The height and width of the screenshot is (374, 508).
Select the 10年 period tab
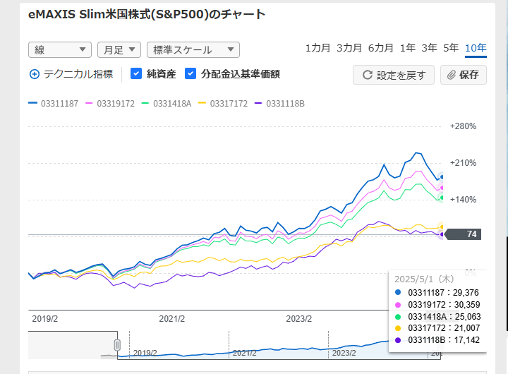click(x=476, y=48)
